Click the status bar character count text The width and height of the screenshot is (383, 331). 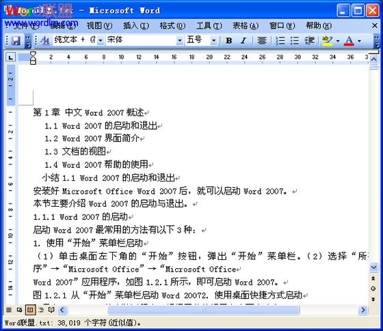[72, 323]
